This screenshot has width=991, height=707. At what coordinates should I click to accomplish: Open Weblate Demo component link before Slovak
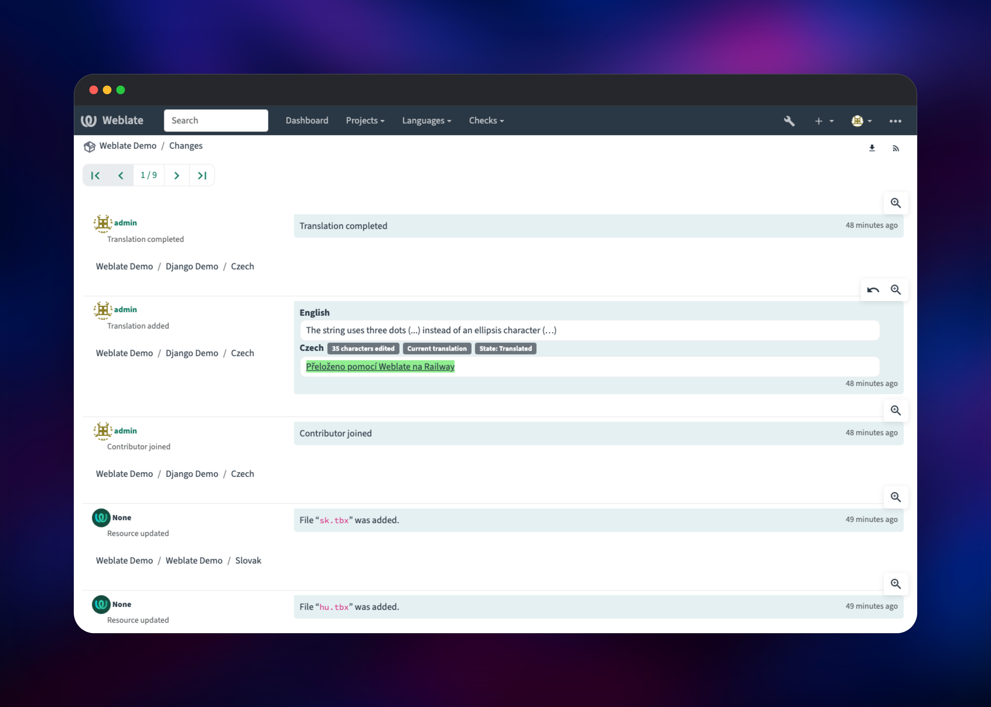click(194, 561)
